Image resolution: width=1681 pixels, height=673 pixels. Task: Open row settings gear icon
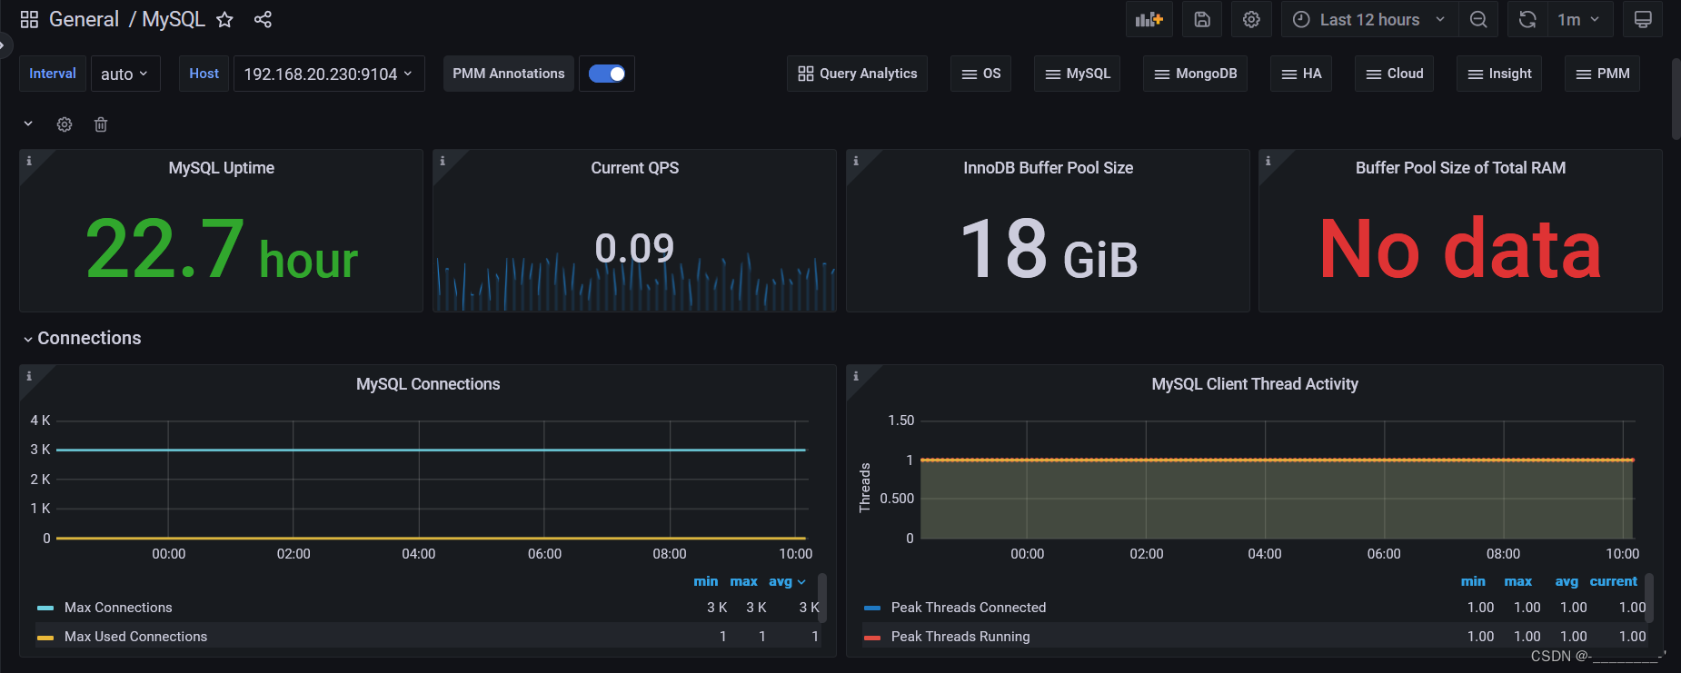click(65, 124)
